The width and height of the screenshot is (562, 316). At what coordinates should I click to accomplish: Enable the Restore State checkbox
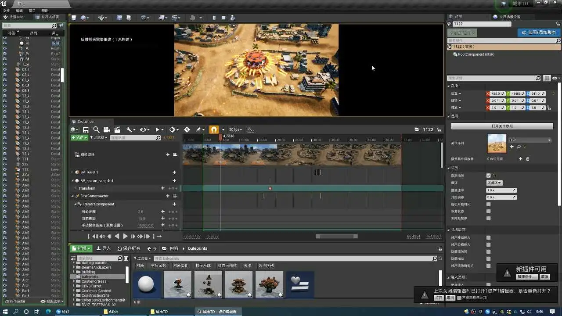click(488, 211)
